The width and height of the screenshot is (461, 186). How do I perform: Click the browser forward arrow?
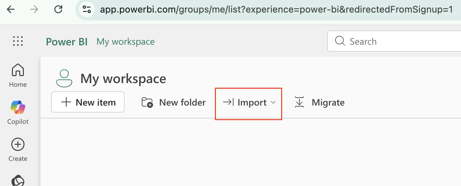click(x=34, y=9)
